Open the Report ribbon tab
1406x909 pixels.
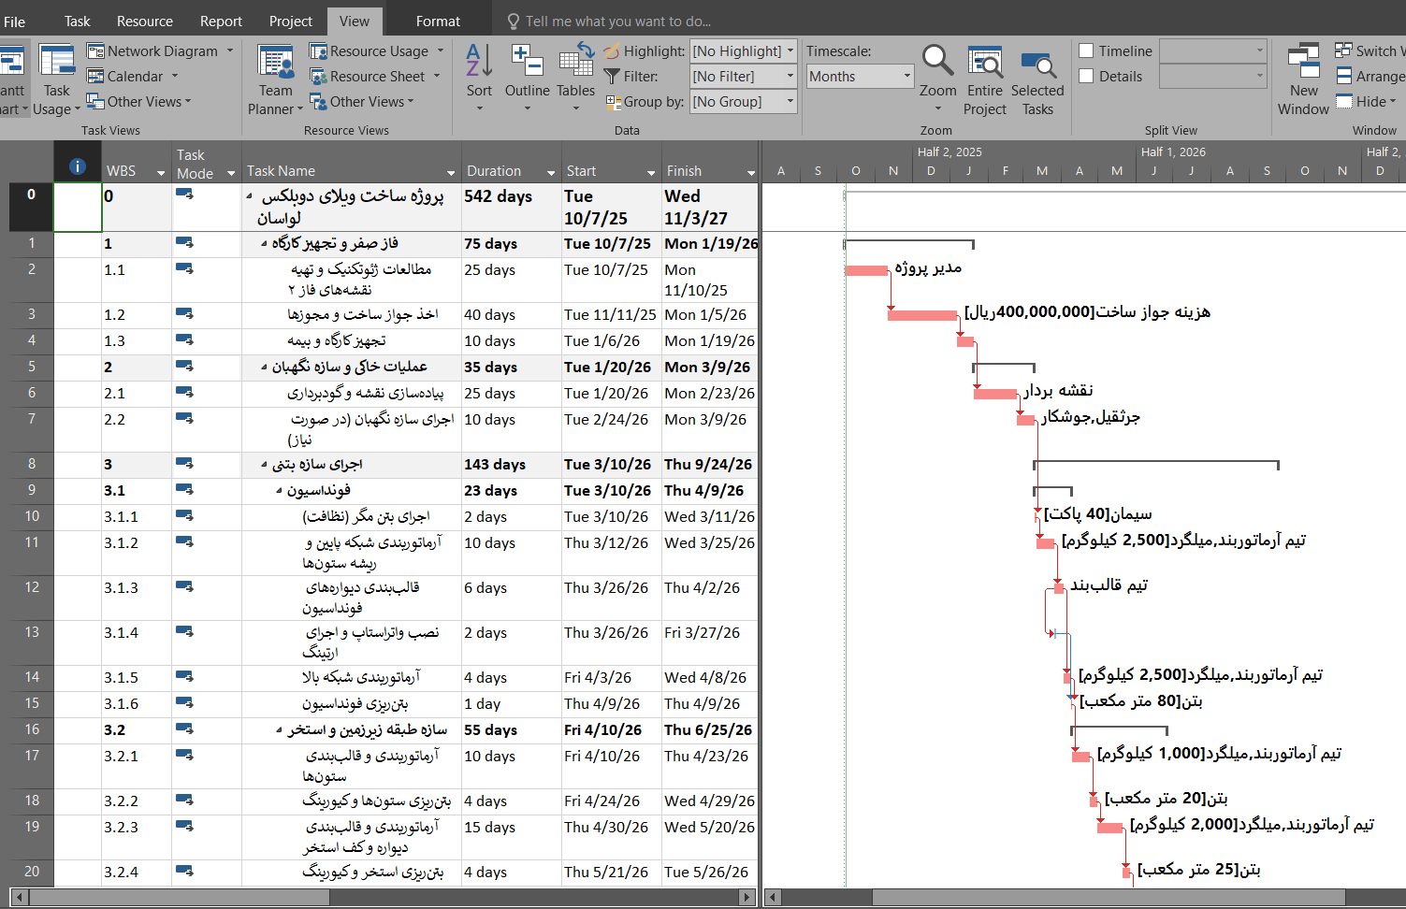[x=221, y=21]
